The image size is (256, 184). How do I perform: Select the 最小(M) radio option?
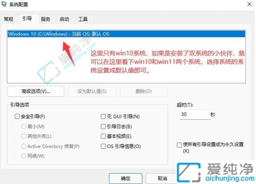click(x=24, y=126)
